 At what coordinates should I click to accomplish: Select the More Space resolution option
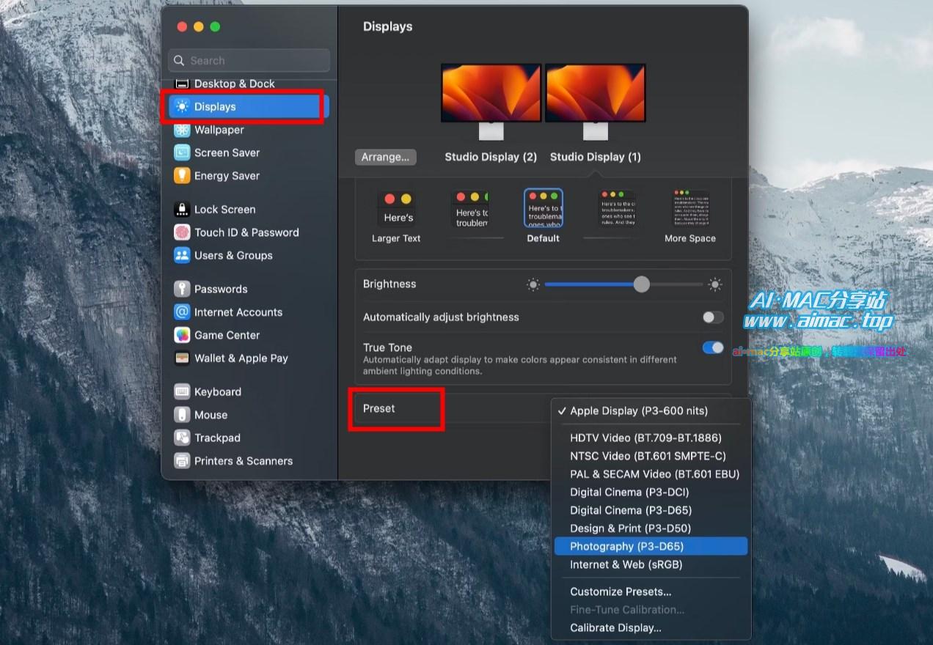pyautogui.click(x=690, y=216)
